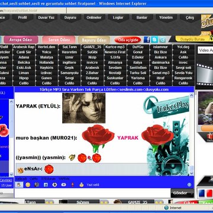The height and width of the screenshot is (213, 213).
Task: Click the Internet zone globe in status bar
Action: (166, 208)
